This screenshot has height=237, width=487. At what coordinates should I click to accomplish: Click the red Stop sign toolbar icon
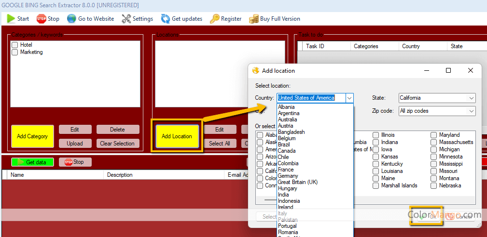[41, 19]
